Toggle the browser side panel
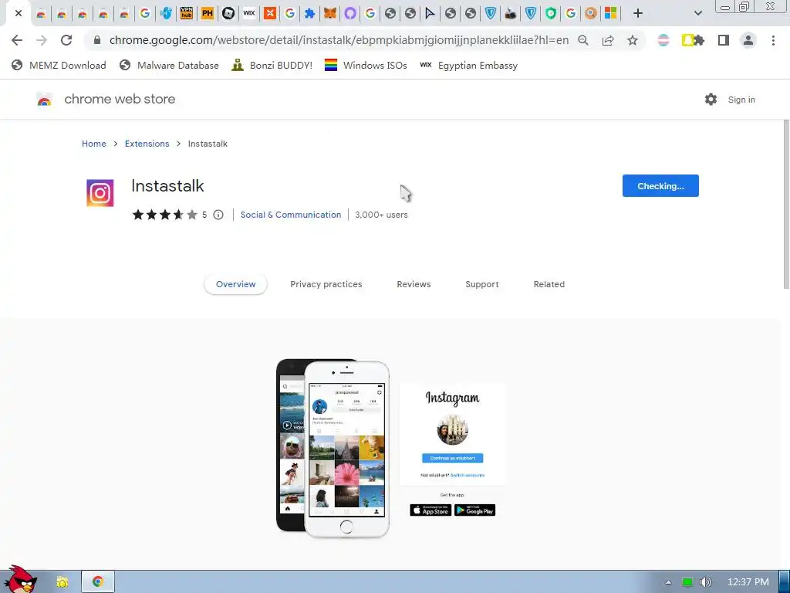The image size is (790, 593). click(x=724, y=40)
